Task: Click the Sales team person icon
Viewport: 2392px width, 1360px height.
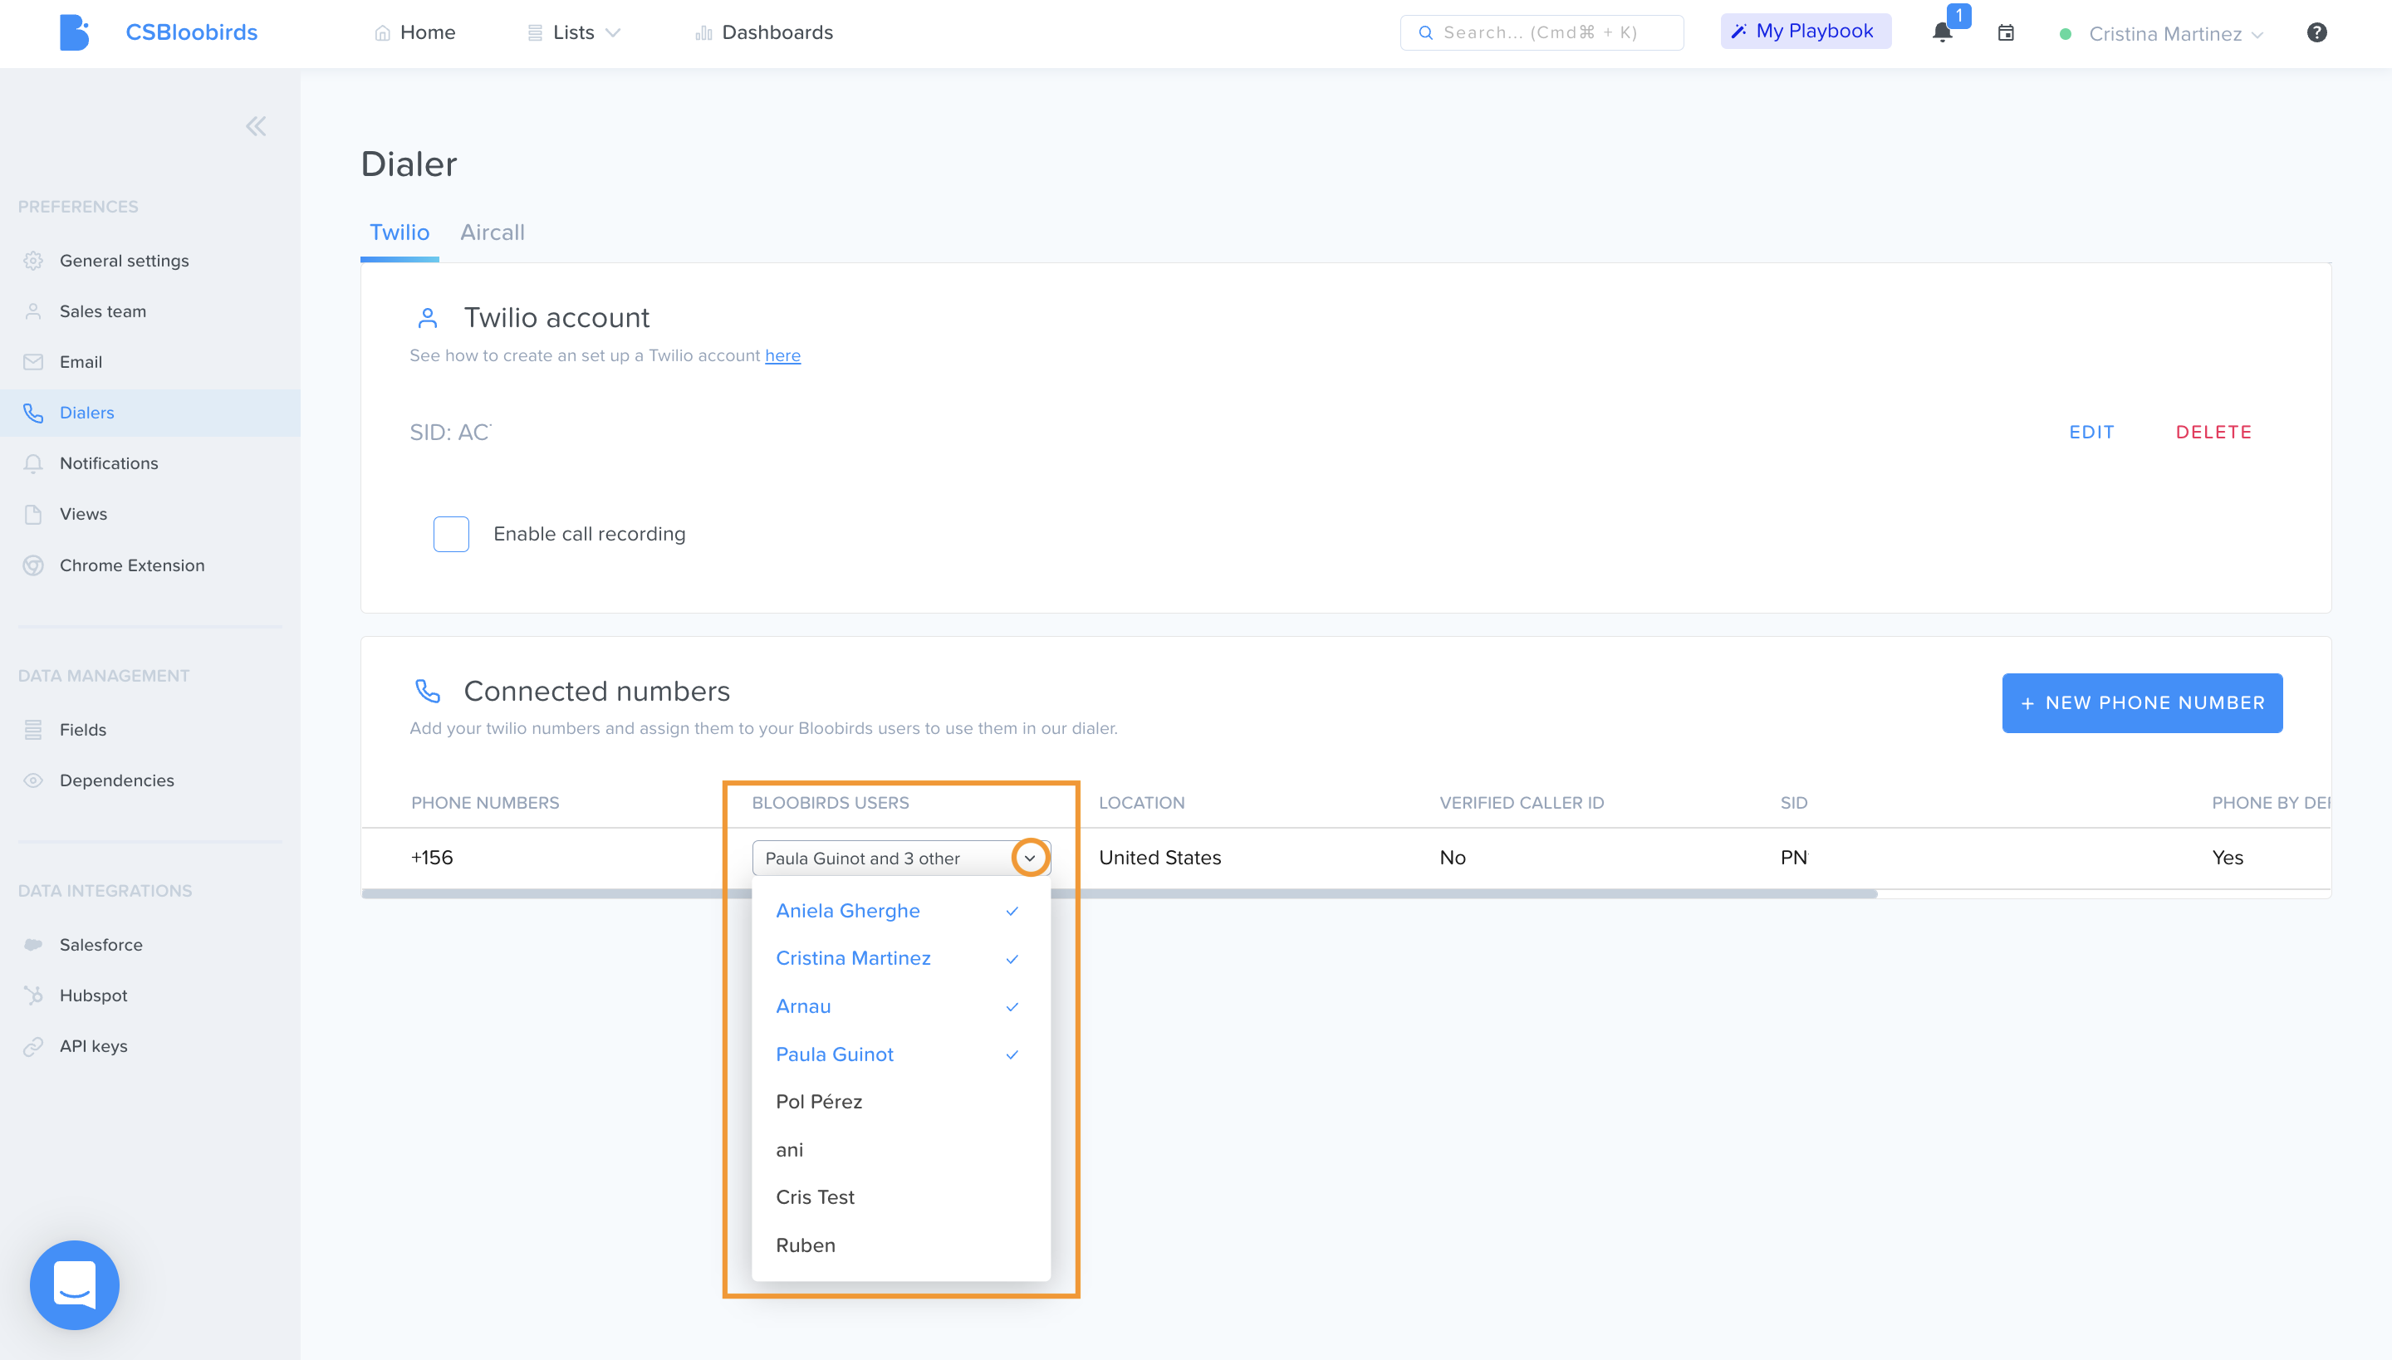Action: point(33,311)
